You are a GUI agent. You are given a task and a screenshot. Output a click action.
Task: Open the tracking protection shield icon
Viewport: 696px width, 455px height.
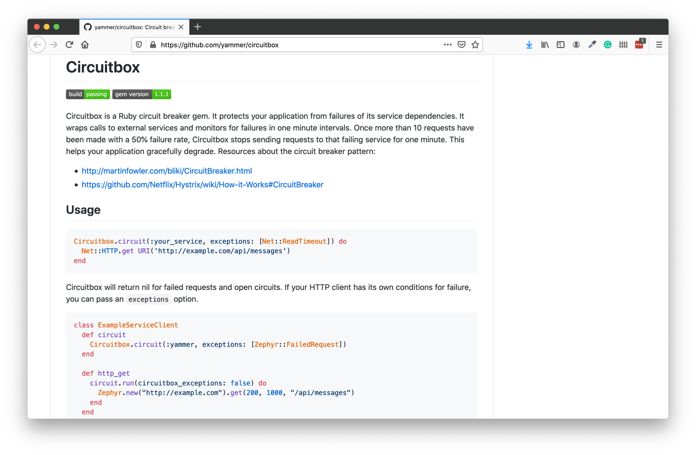139,44
